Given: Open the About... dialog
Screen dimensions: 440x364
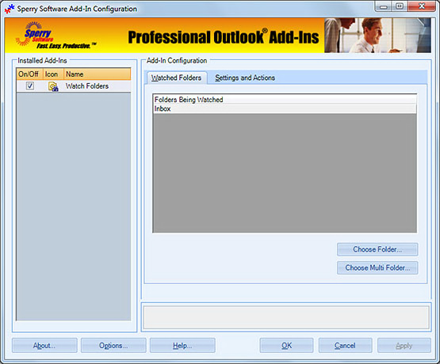Looking at the screenshot, I should click(44, 346).
